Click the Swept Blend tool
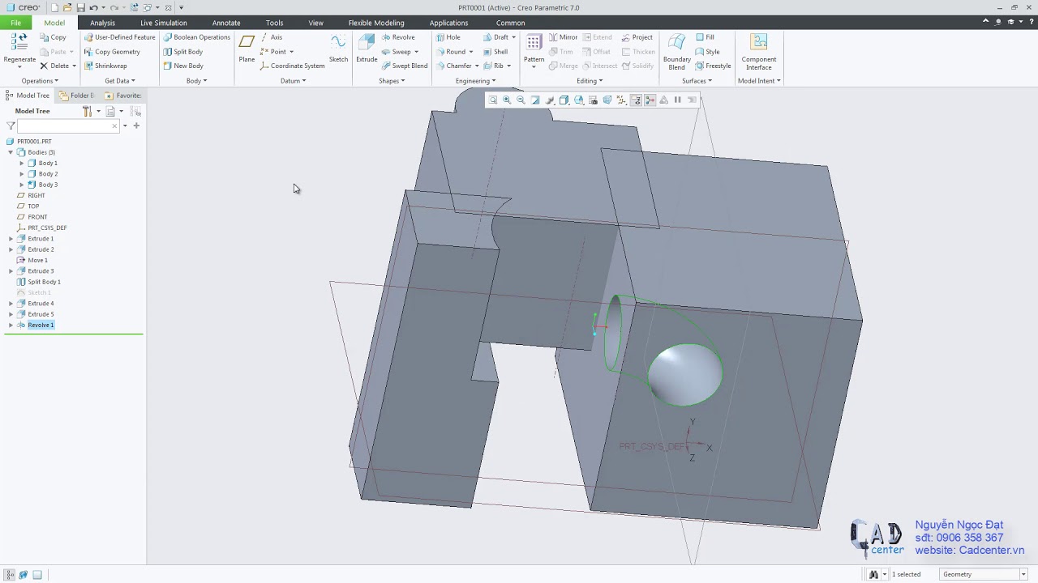 click(404, 66)
